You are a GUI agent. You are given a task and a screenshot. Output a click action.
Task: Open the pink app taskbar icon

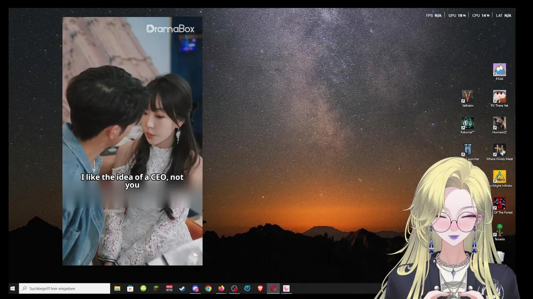(286, 288)
